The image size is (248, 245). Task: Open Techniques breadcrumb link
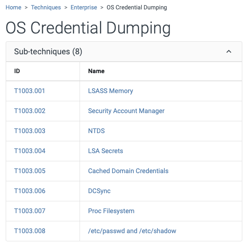tap(46, 7)
